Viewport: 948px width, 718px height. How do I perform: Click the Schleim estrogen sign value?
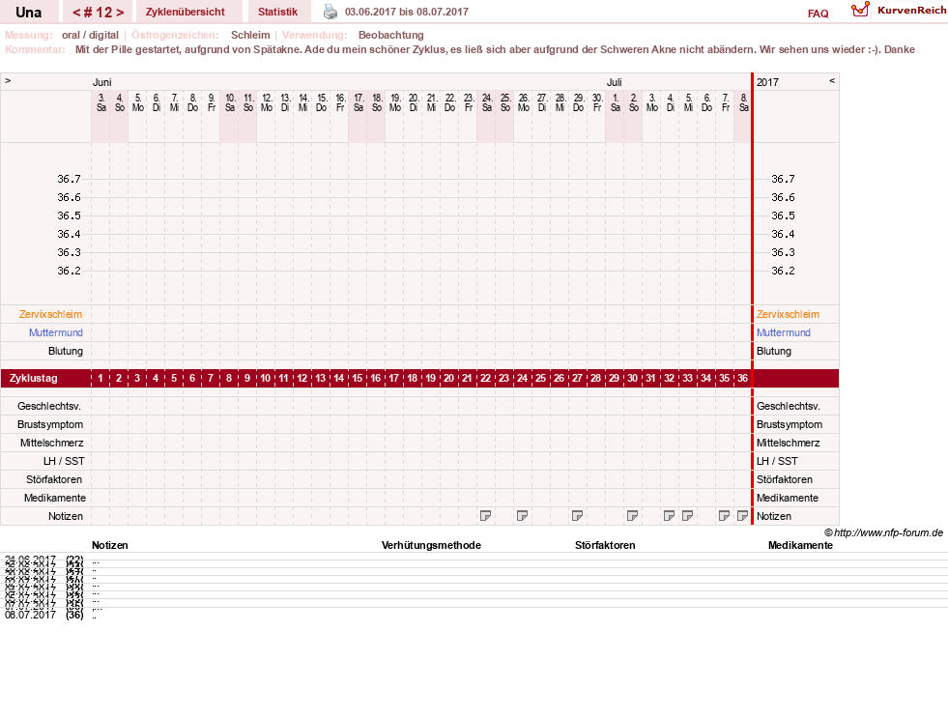(250, 35)
